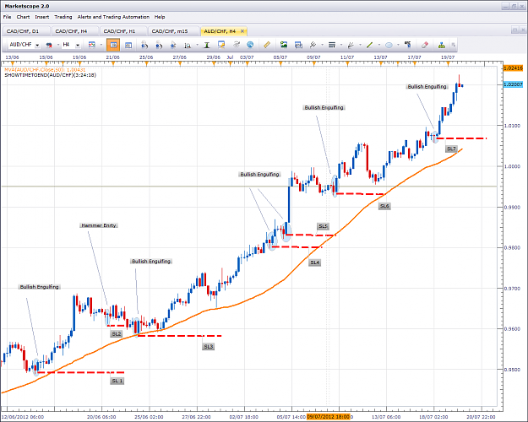Click the second indicator icon with arrow

159,45
